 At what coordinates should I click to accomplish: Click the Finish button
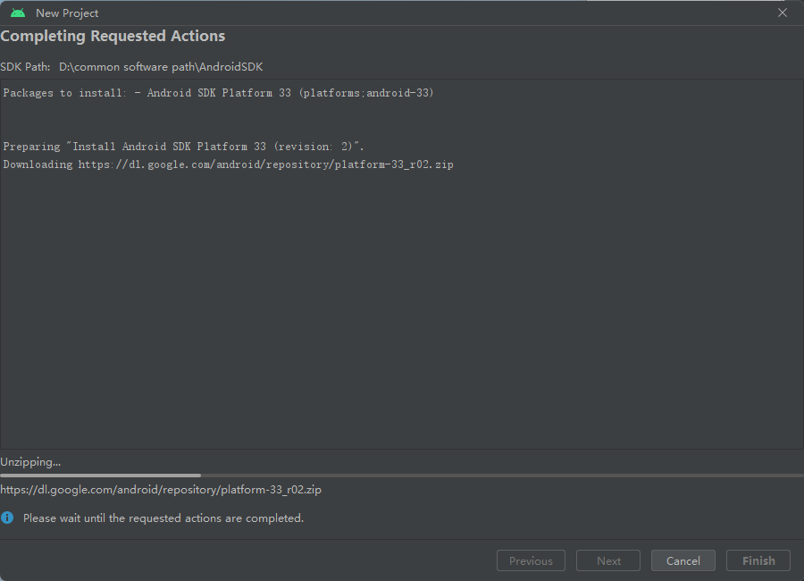pyautogui.click(x=758, y=560)
